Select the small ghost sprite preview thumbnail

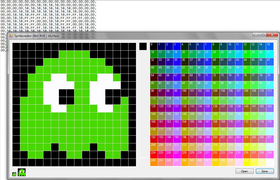coord(14,174)
